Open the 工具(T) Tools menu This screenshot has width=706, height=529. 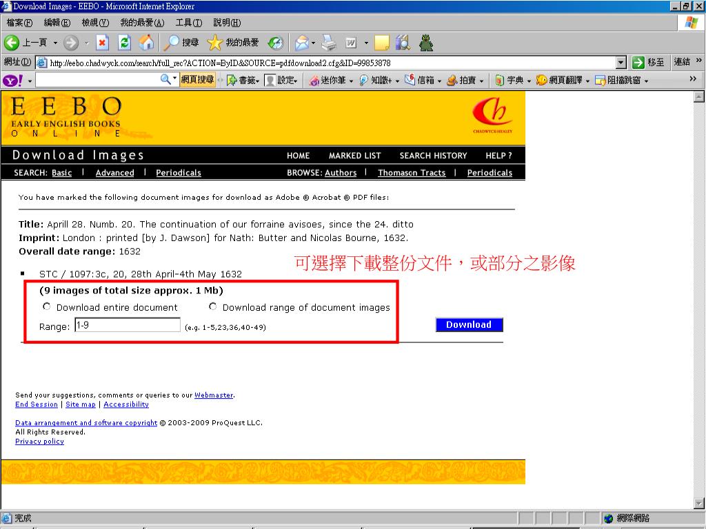[189, 23]
